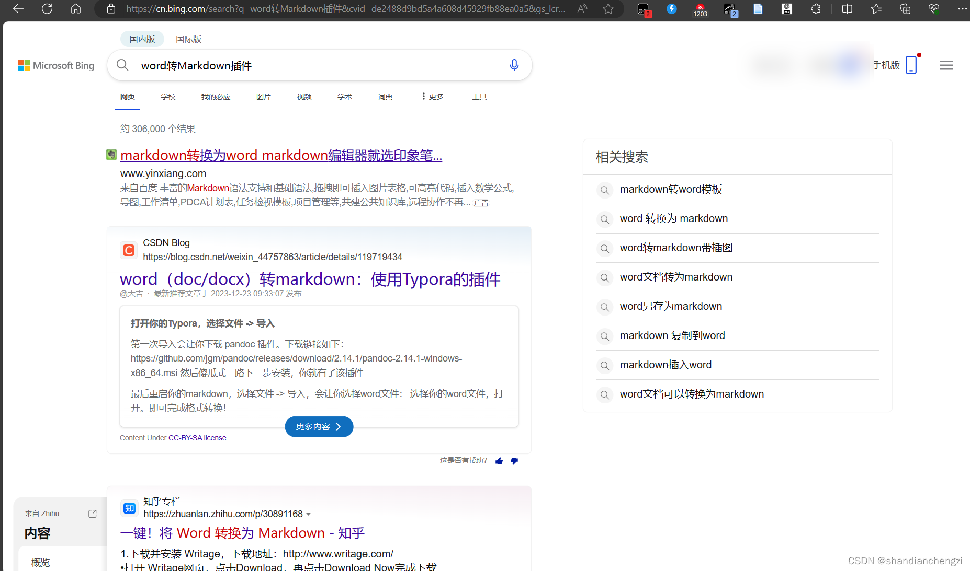The image size is (970, 571).
Task: Click the thumbs up feedback icon
Action: coord(499,461)
